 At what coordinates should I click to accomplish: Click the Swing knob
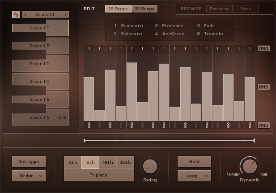(150, 167)
